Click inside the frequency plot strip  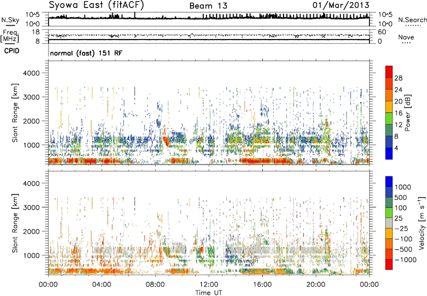pos(209,36)
